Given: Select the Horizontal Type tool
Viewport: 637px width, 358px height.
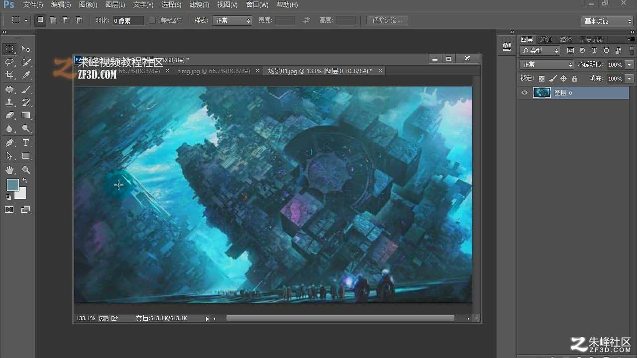Looking at the screenshot, I should click(x=26, y=143).
